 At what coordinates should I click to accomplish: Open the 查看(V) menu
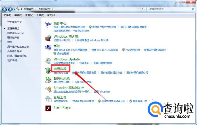[29, 15]
